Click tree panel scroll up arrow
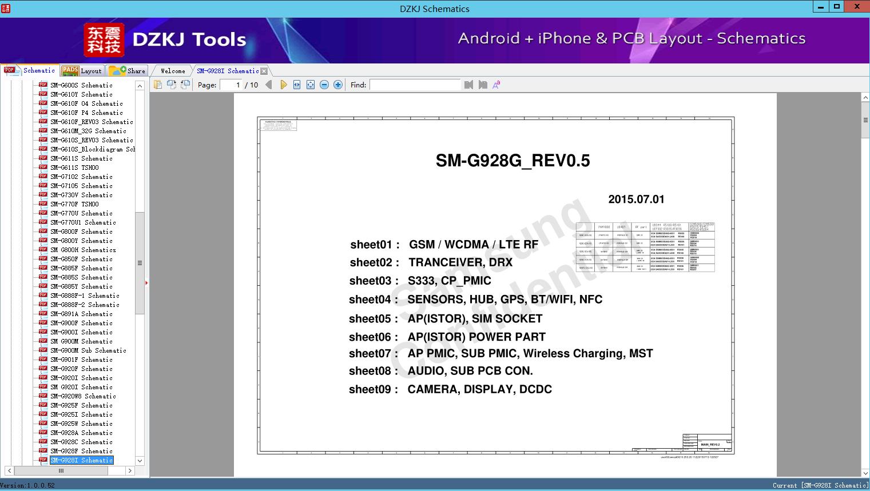 click(x=140, y=86)
